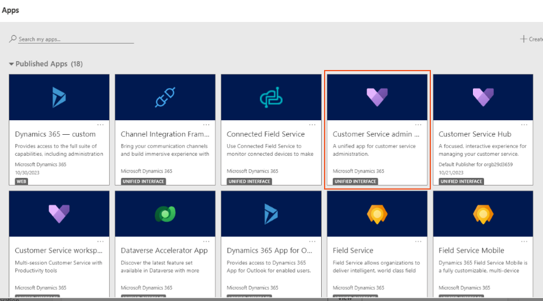Open more options for Dynamics 365 App for Outlook
543x301 pixels.
point(312,241)
